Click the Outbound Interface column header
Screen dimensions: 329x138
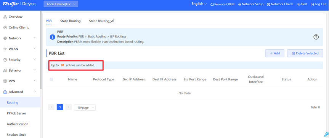coord(255,79)
